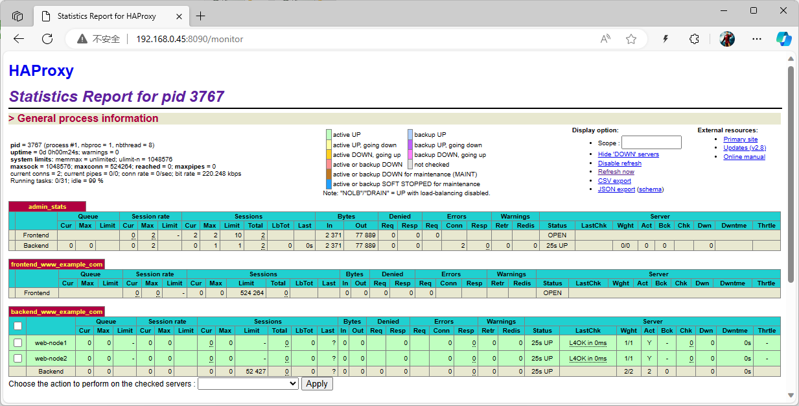Open the tab actions menu icon
This screenshot has height=406, width=799.
coord(17,16)
